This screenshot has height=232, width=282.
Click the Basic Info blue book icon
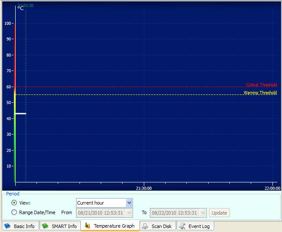(x=7, y=226)
